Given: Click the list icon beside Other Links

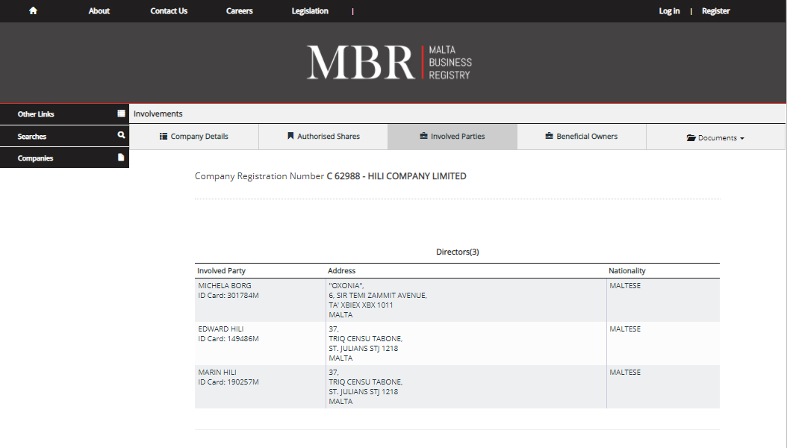Looking at the screenshot, I should pyautogui.click(x=121, y=114).
